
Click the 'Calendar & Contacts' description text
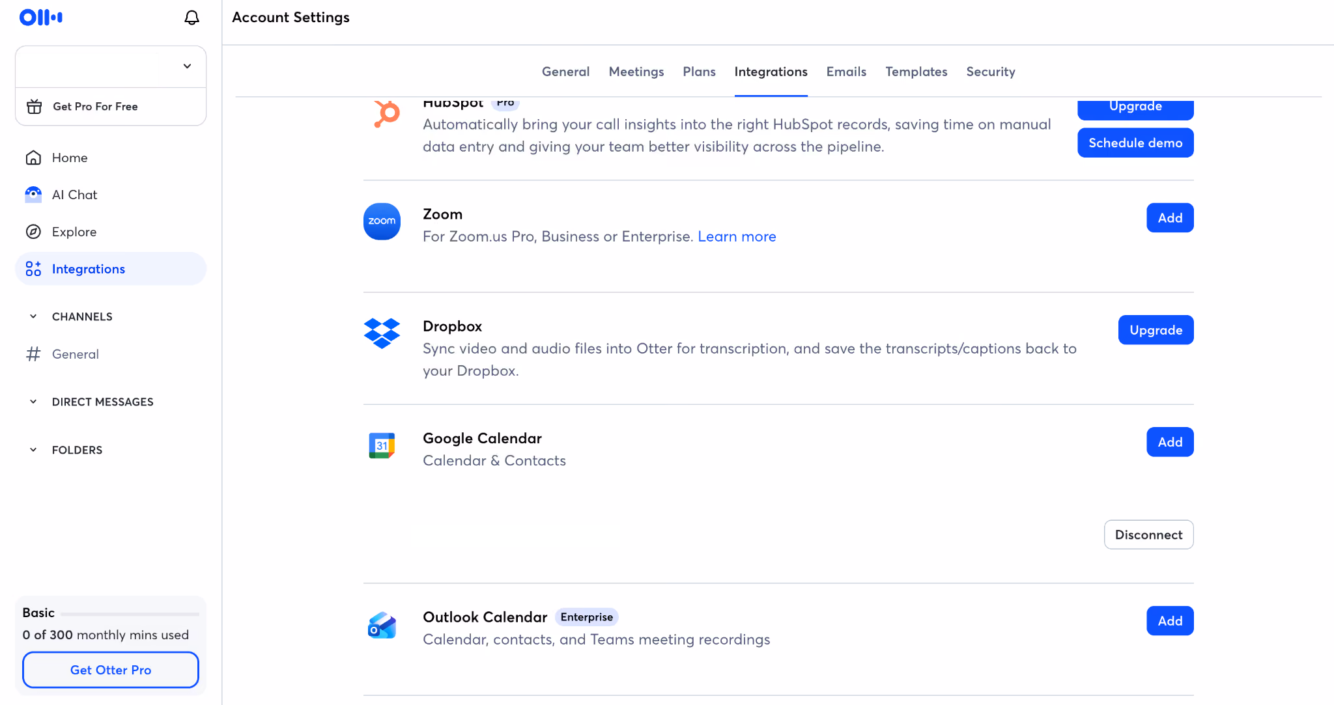coord(494,461)
